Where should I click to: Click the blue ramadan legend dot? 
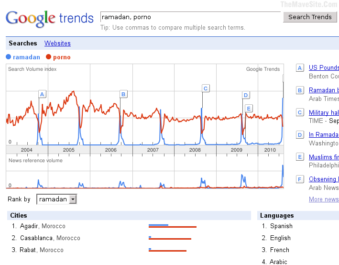point(8,57)
